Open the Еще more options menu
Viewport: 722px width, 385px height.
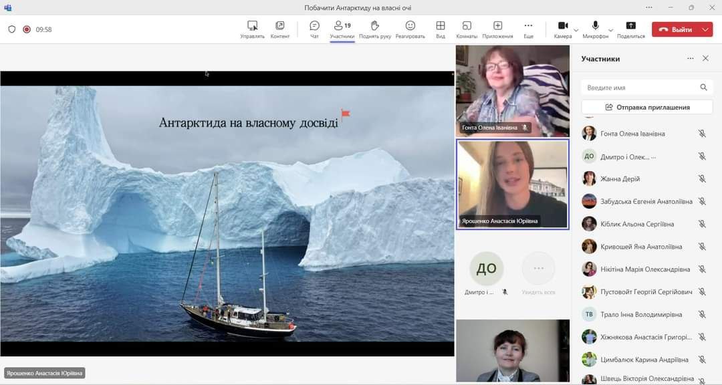pos(528,26)
